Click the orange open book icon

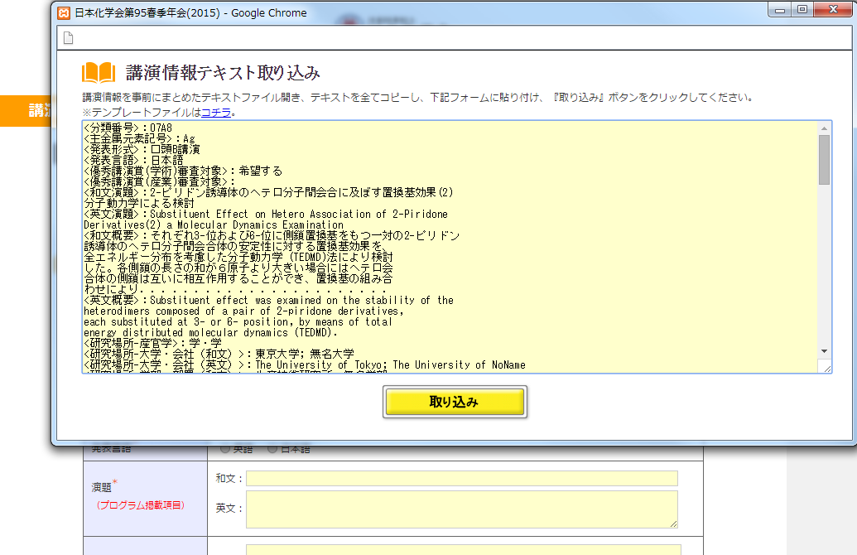click(99, 73)
